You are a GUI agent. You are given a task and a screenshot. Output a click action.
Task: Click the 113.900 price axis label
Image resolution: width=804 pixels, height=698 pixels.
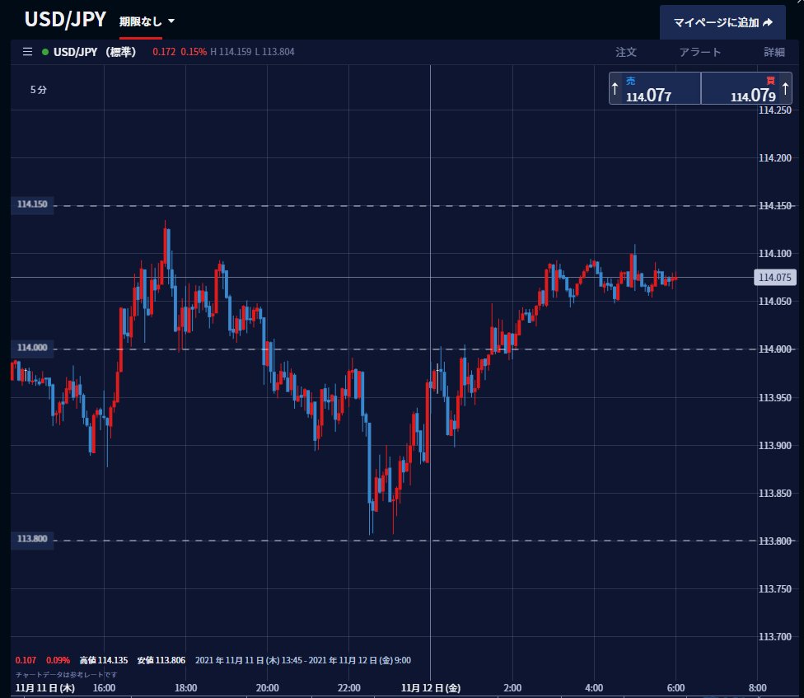775,446
